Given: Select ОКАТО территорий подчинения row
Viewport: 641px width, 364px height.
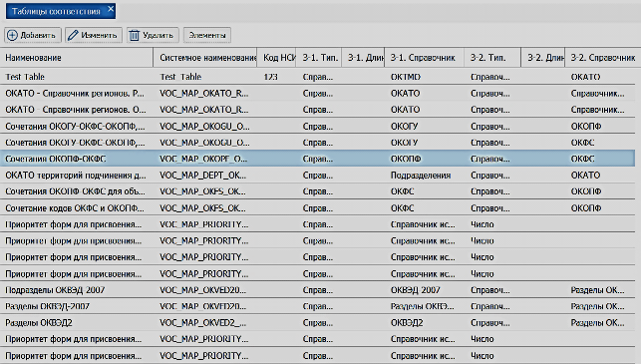Looking at the screenshot, I should pyautogui.click(x=318, y=176).
